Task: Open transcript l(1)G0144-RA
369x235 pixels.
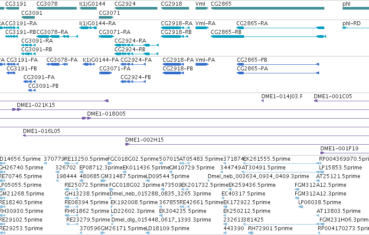Action: pyautogui.click(x=88, y=28)
